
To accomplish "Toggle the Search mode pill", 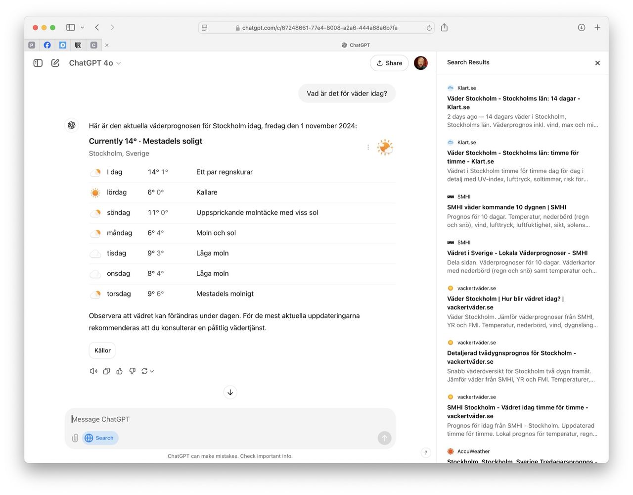I will click(100, 438).
